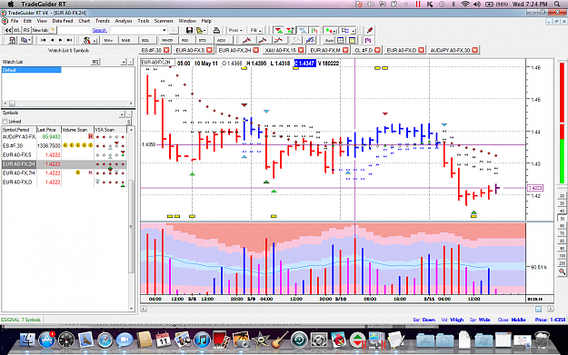
Task: Click the page document icon at toolbar start
Action: [12, 40]
